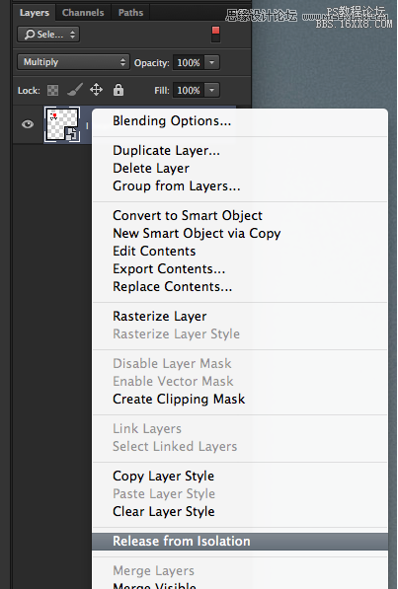Open the Multiply blend mode dropdown

(x=73, y=62)
